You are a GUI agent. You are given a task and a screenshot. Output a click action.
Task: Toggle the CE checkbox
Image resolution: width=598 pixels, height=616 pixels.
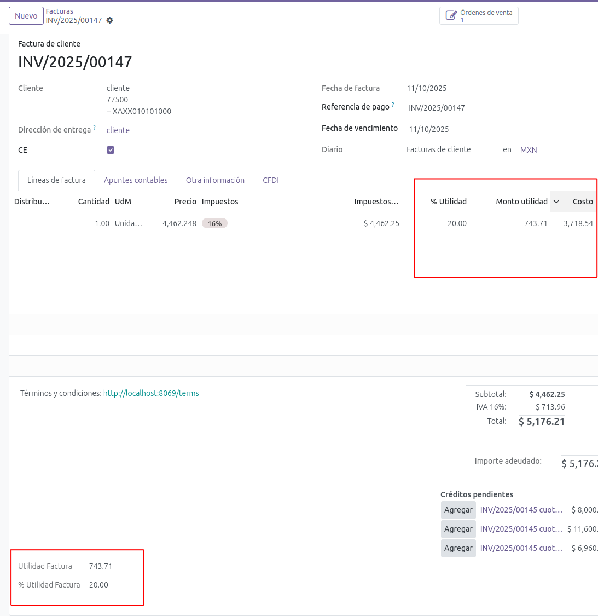coord(111,150)
